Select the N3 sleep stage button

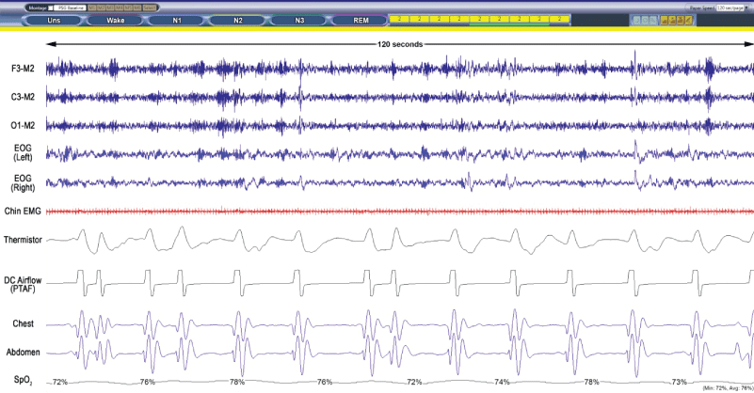[299, 20]
